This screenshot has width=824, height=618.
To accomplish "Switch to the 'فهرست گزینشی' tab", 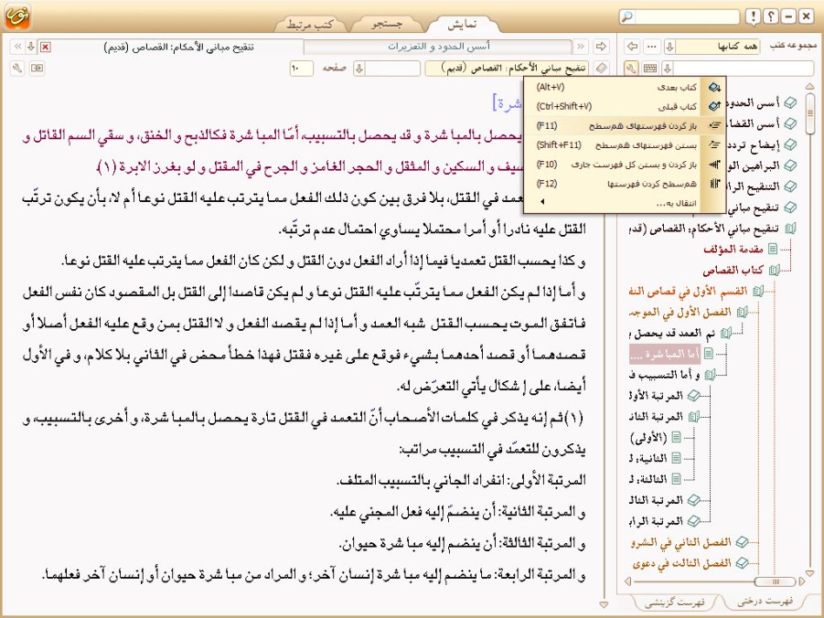I will [x=673, y=601].
